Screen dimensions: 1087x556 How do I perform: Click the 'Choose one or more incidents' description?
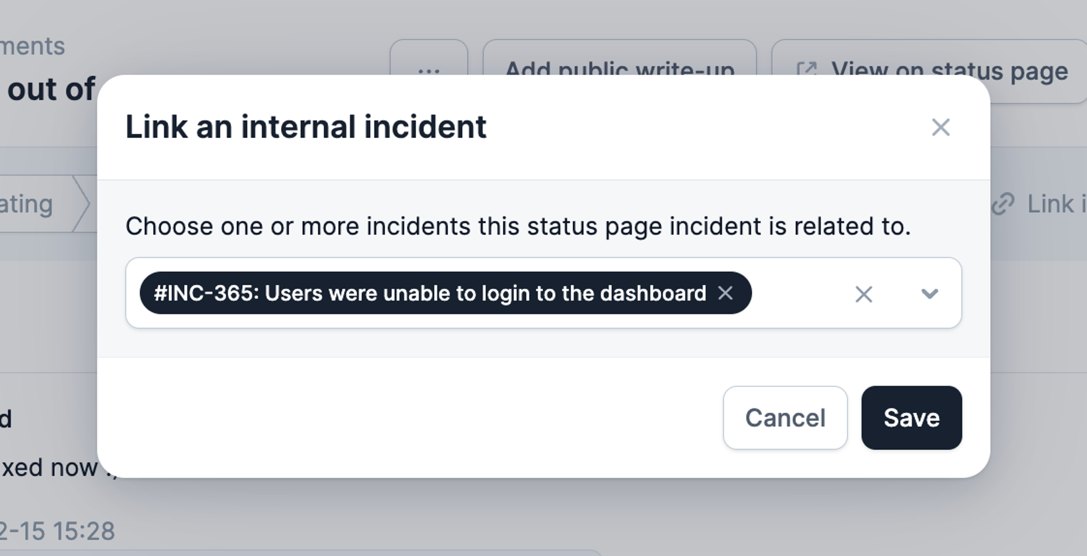518,226
